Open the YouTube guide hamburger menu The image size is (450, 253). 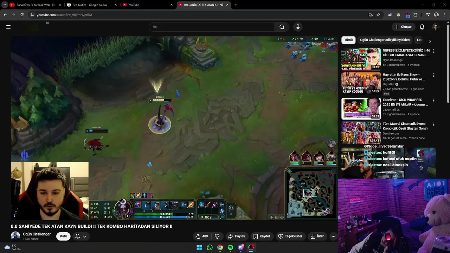point(8,27)
